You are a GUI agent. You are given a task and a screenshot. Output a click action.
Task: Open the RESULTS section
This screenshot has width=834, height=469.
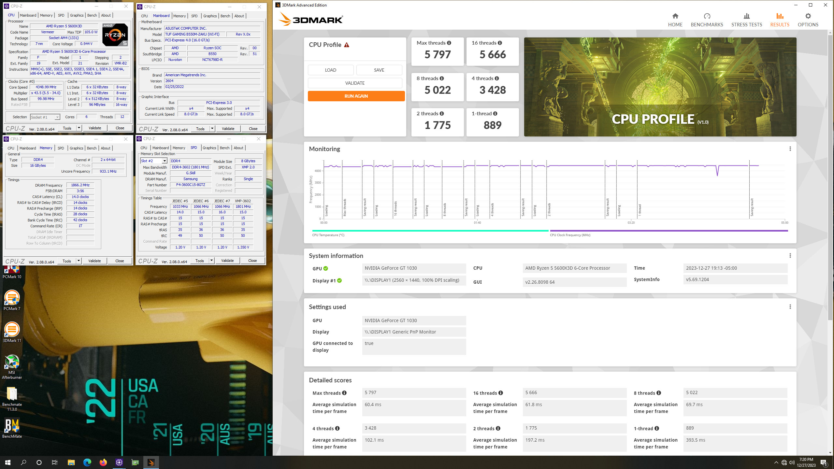[x=780, y=20]
